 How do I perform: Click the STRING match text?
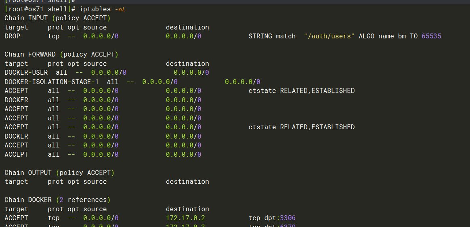click(272, 36)
